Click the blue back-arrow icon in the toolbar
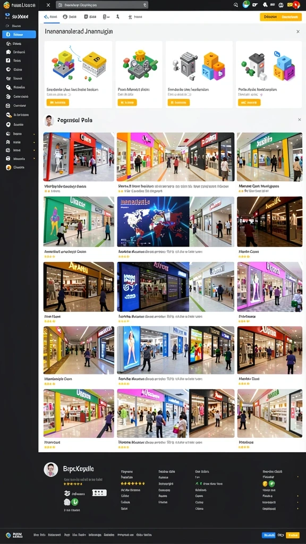 click(46, 16)
